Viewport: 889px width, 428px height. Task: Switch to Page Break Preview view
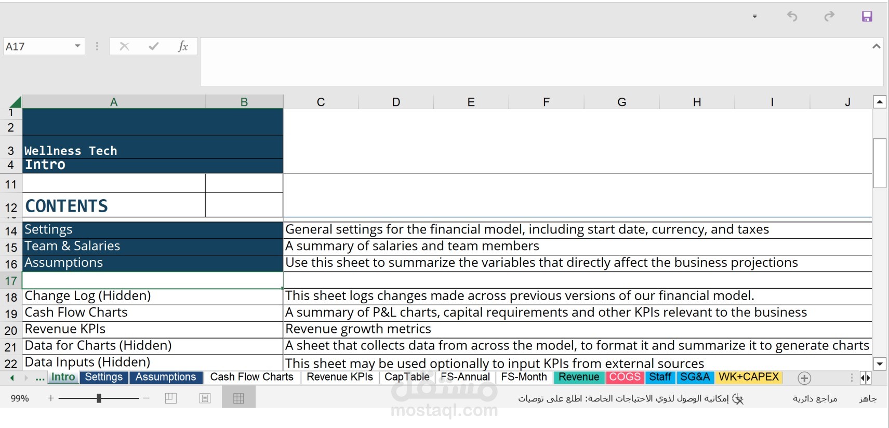(171, 398)
